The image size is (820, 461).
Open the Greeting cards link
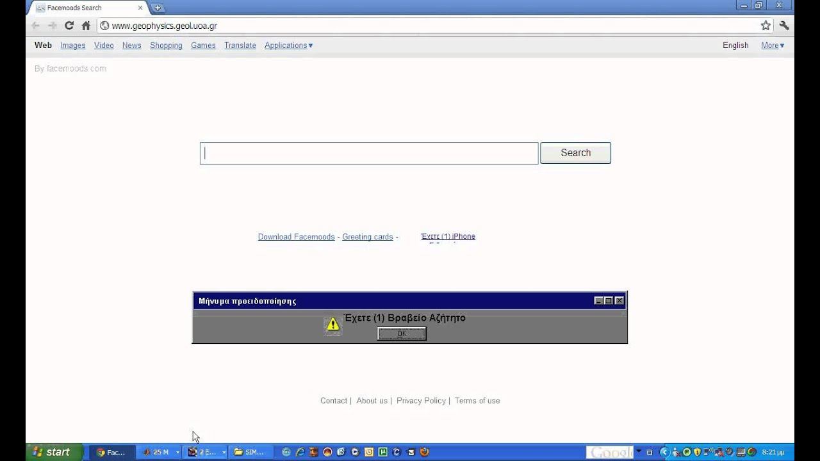coord(367,237)
